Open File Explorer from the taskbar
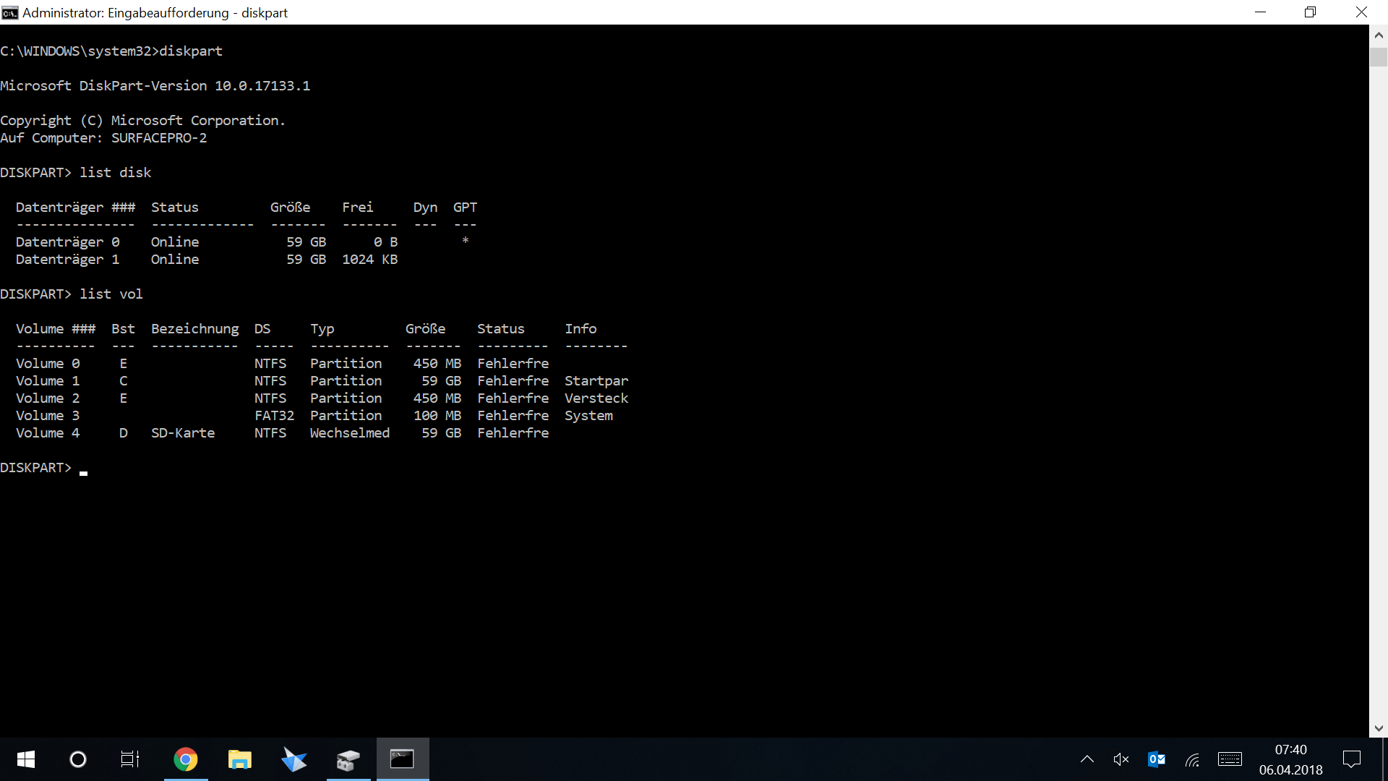1388x781 pixels. (x=239, y=759)
